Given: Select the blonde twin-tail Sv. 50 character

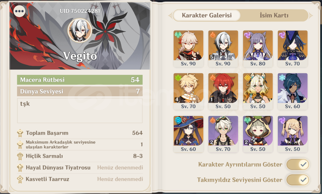Looking at the screenshot, I should point(293,134).
